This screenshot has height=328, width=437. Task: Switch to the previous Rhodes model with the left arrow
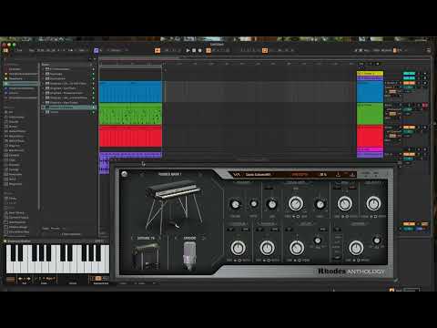click(142, 174)
